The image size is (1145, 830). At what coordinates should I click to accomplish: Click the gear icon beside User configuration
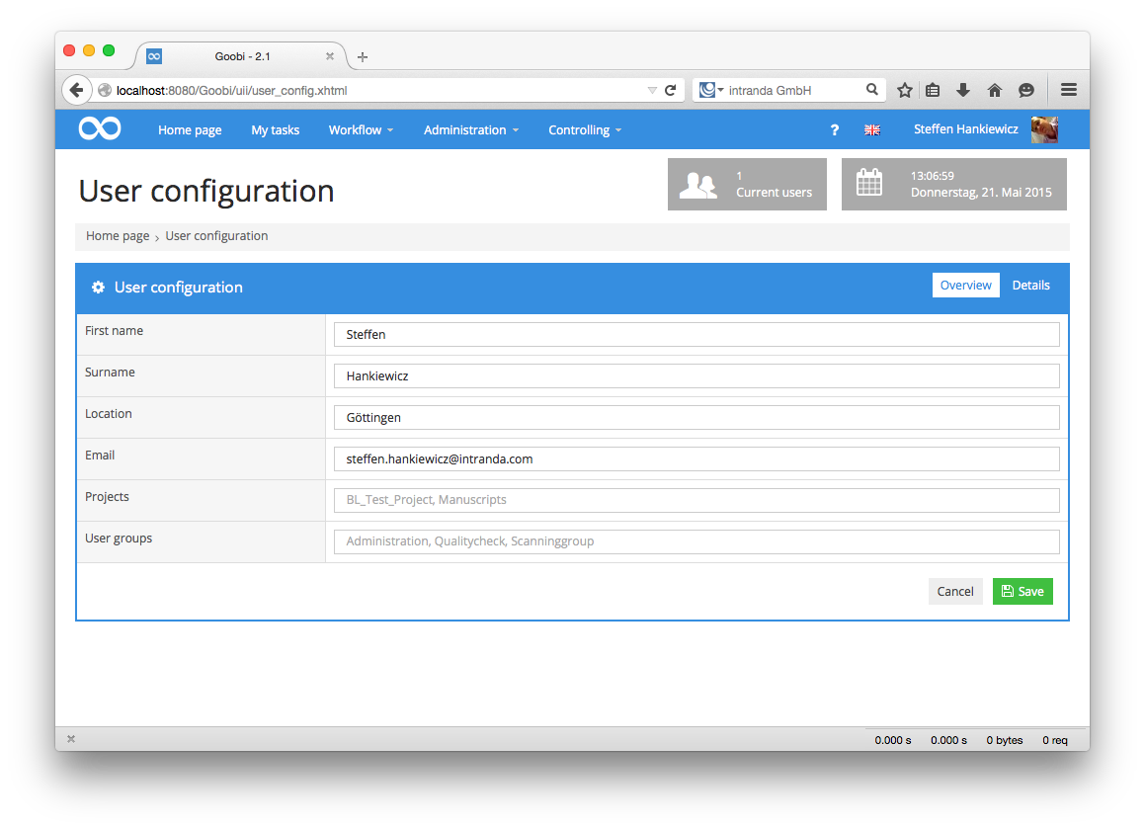point(98,288)
